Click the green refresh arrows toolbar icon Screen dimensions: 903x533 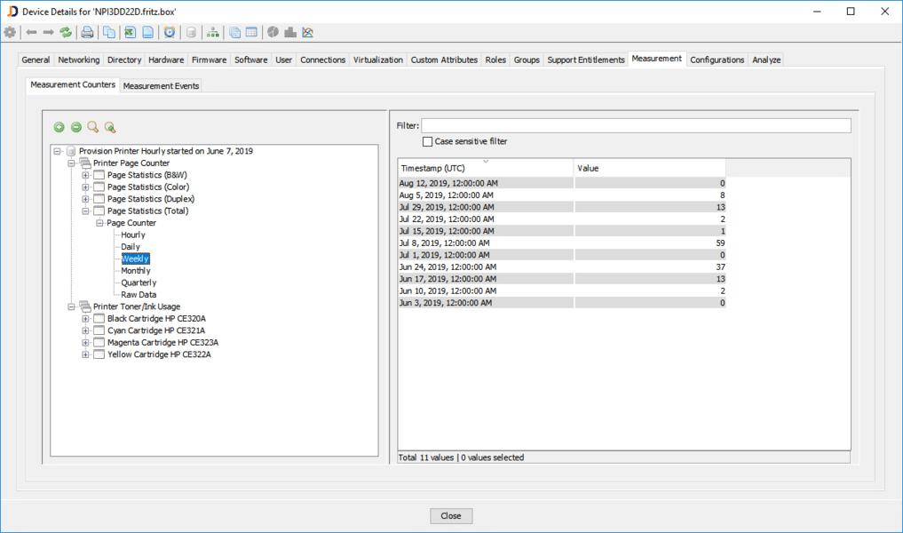[66, 33]
